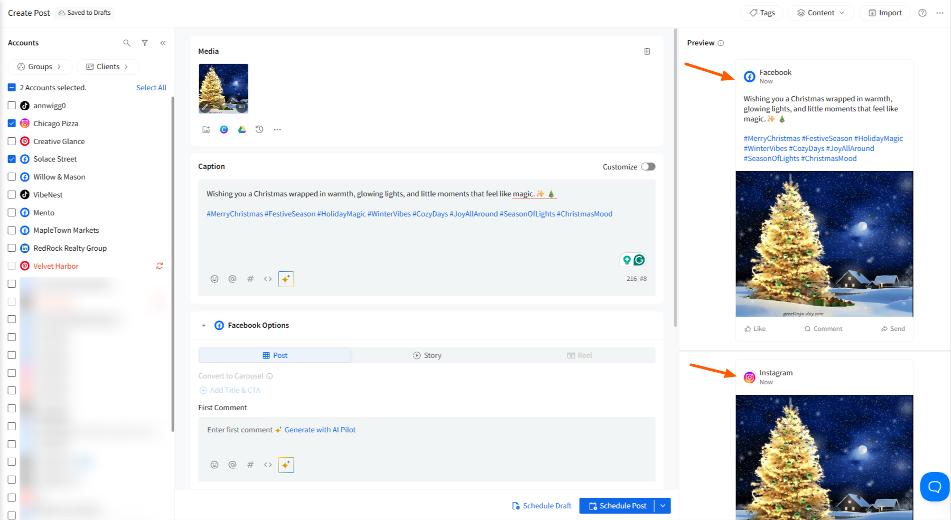Screen dimensions: 951x520
Task: Click the Saved to Drafts status
Action: [x=85, y=13]
